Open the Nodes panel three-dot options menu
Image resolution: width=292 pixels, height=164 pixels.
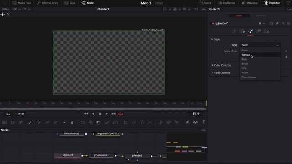203,130
